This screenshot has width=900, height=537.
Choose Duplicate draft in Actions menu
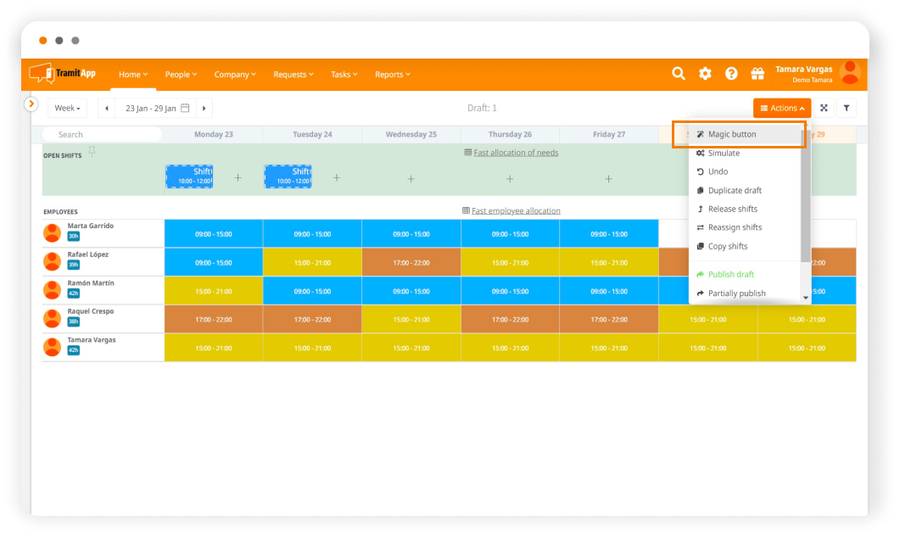[x=734, y=190]
